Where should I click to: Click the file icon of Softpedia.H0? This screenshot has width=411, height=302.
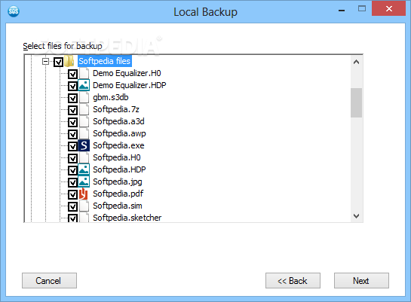pos(84,157)
